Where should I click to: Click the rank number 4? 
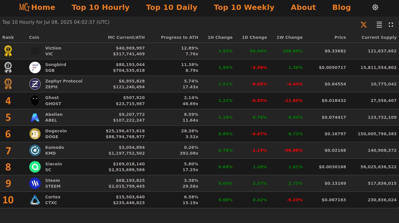click(x=8, y=101)
